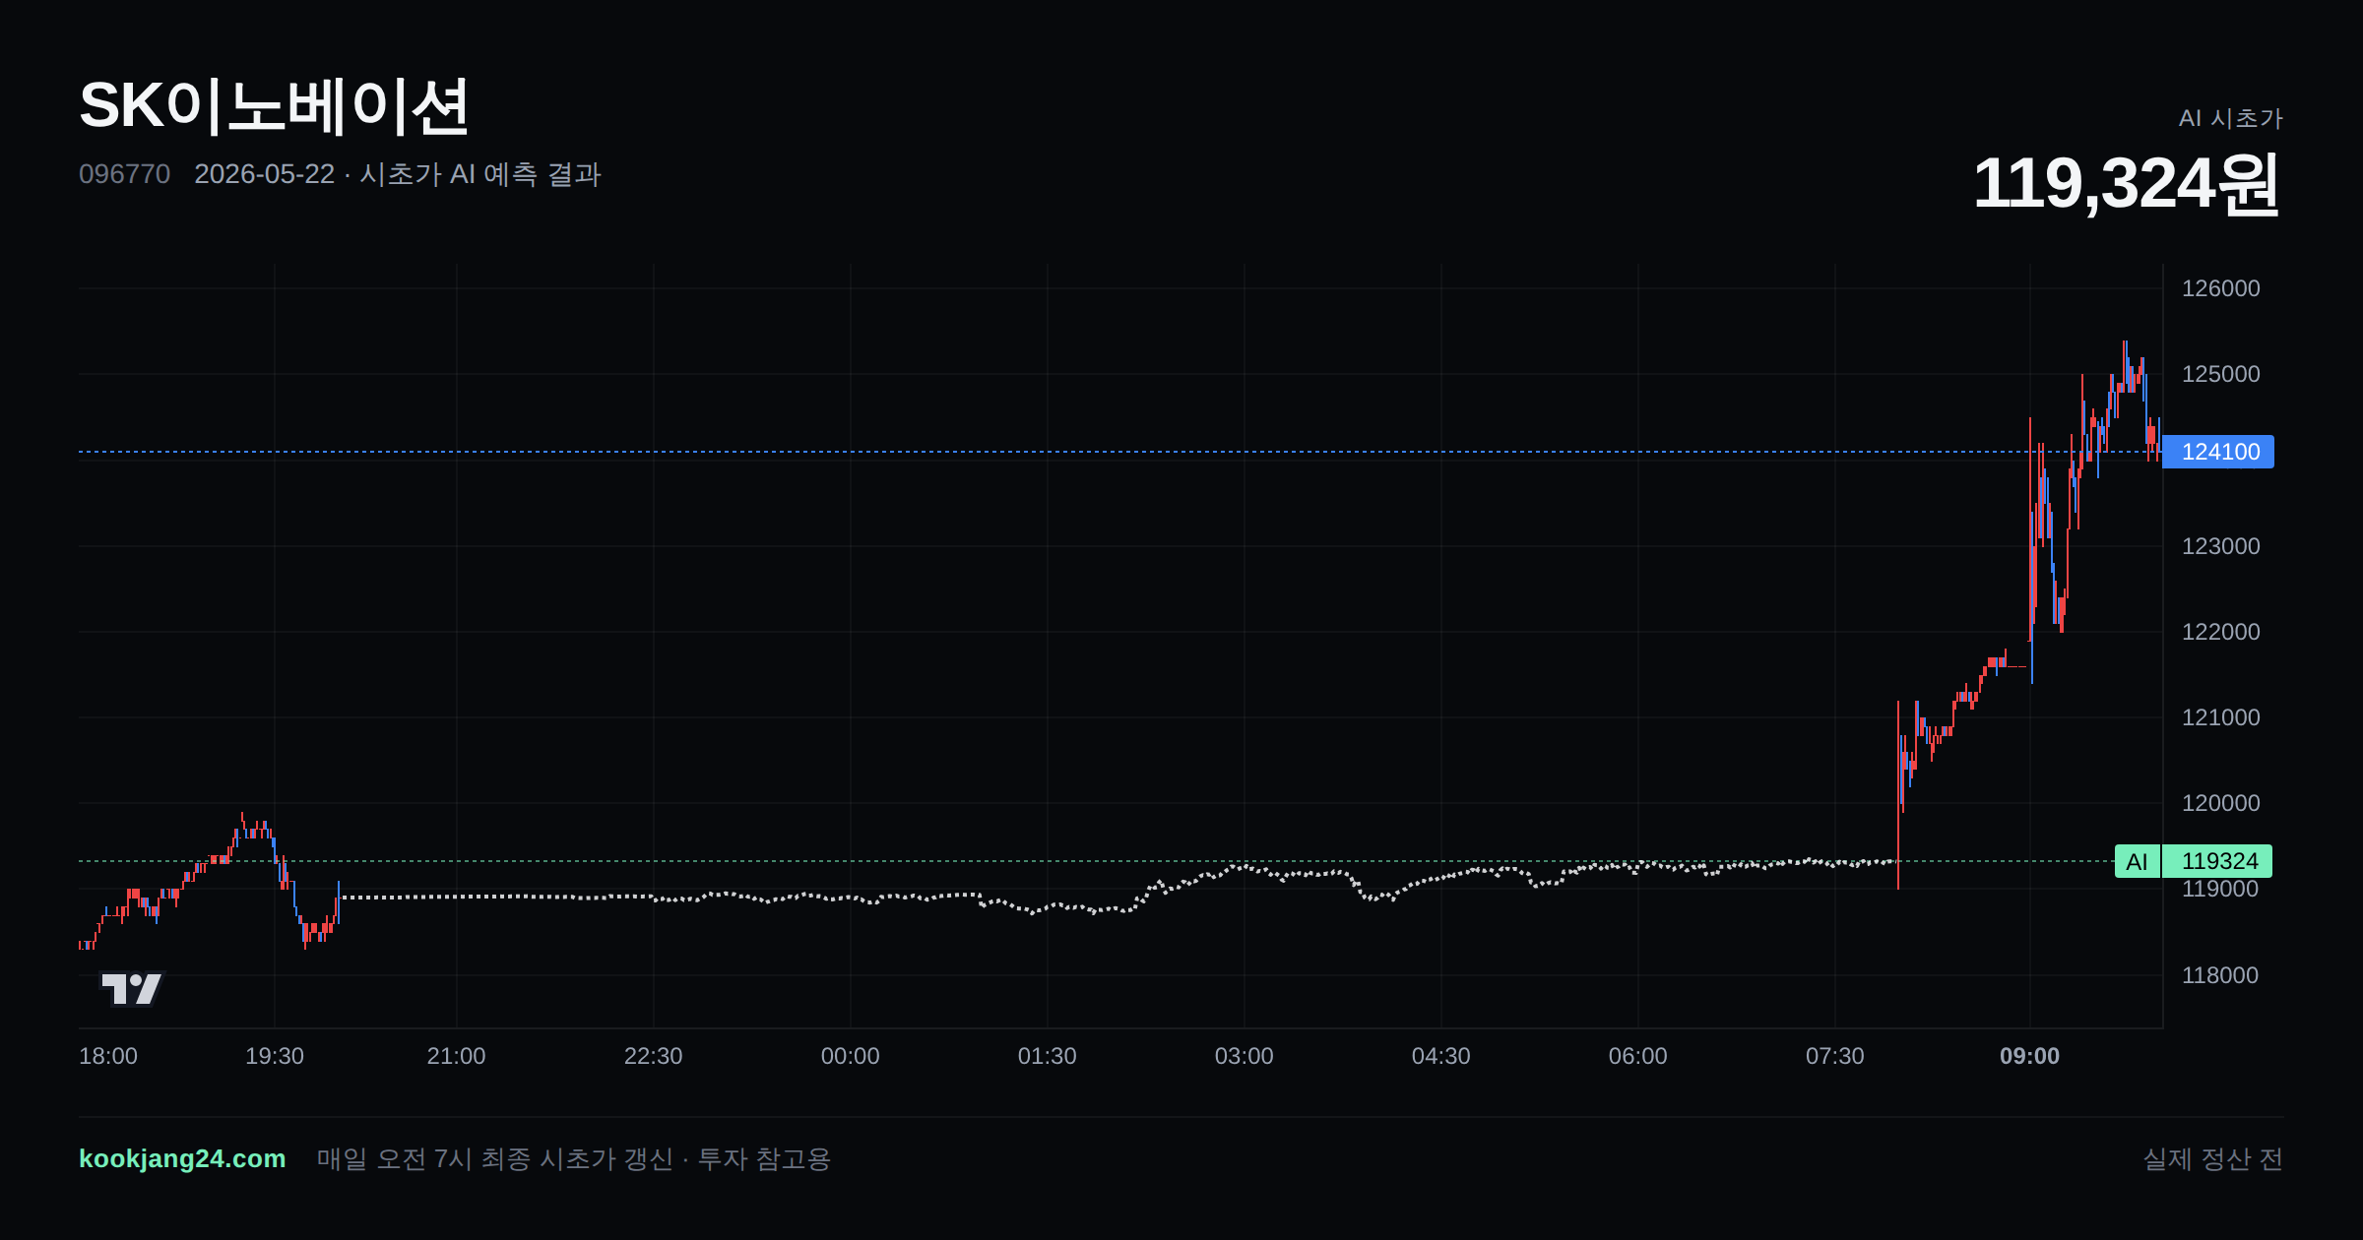The width and height of the screenshot is (2363, 1240).
Task: Click the 119,324원 AI opening price
Action: click(2127, 184)
